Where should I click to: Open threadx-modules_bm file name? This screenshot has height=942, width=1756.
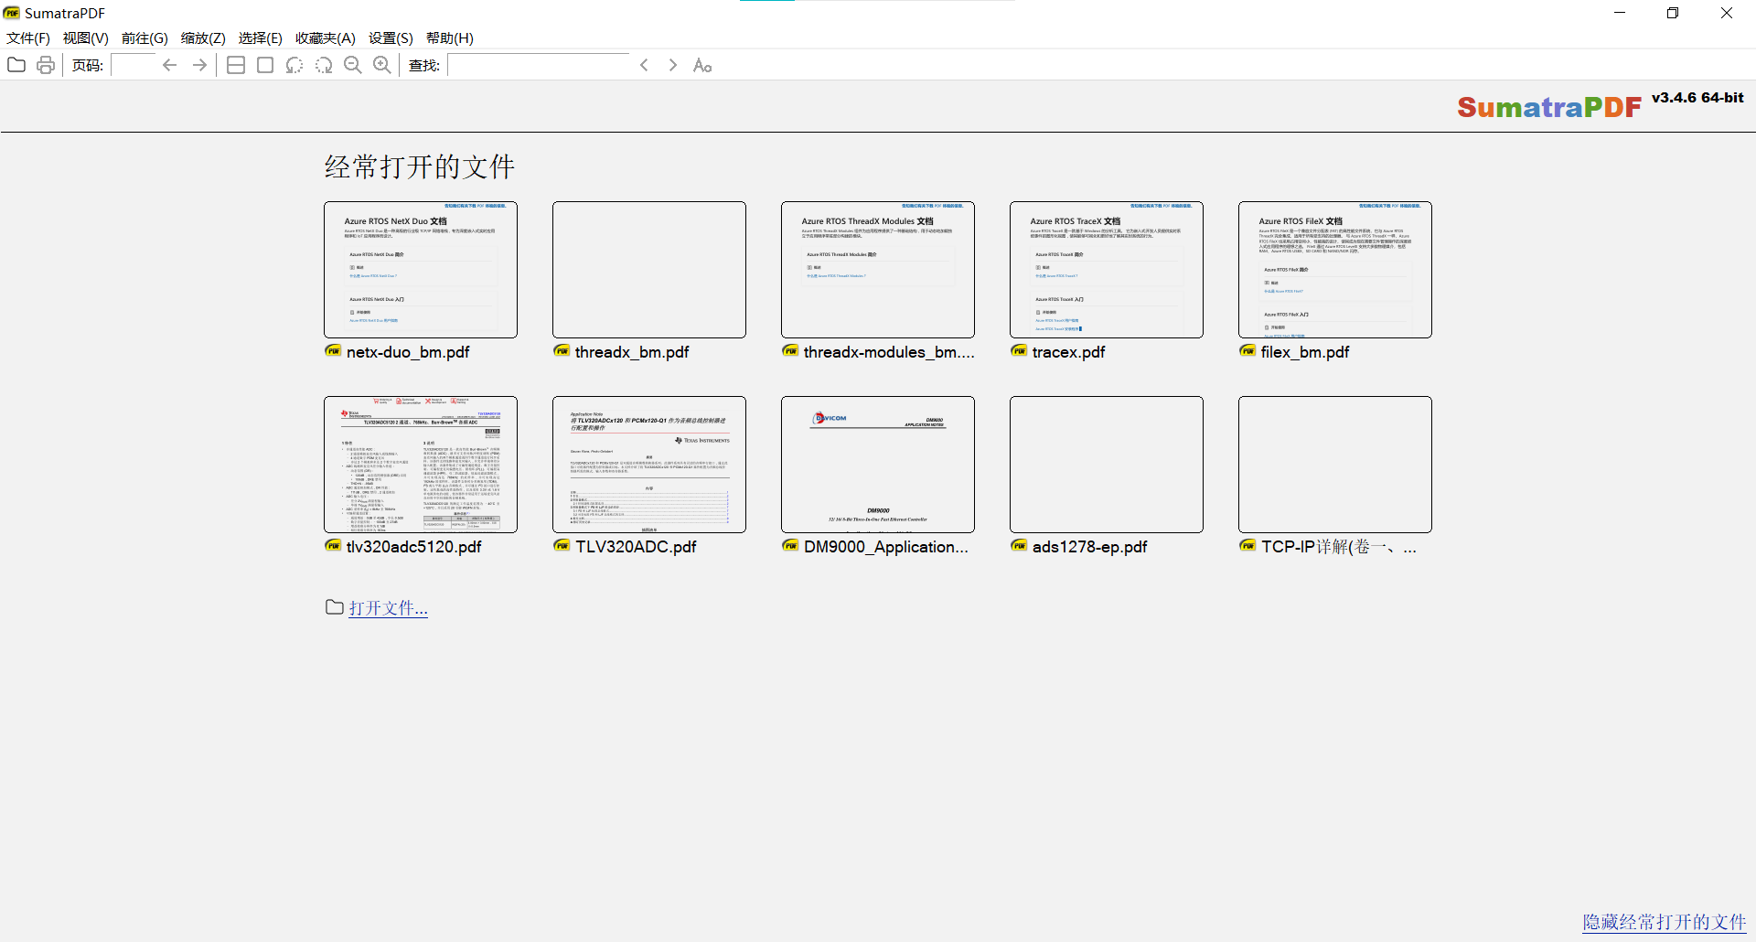889,352
